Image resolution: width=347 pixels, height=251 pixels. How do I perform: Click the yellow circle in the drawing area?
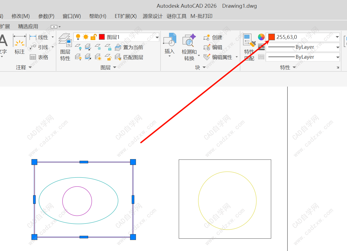click(x=198, y=201)
